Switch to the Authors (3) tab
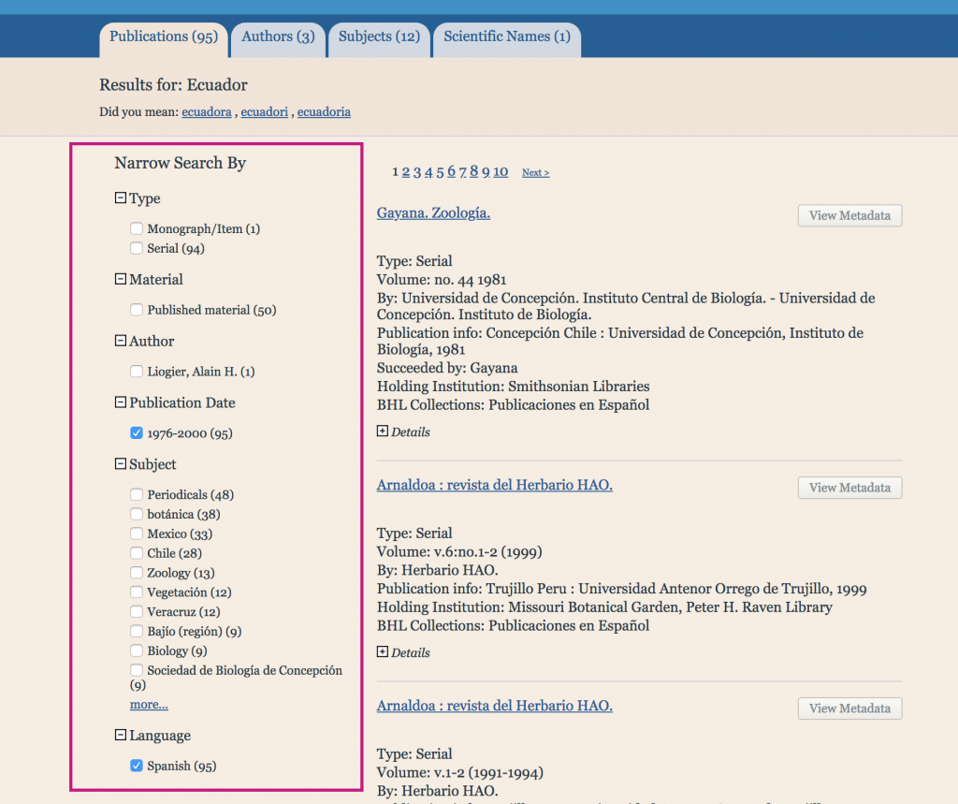Viewport: 958px width, 804px height. [278, 36]
